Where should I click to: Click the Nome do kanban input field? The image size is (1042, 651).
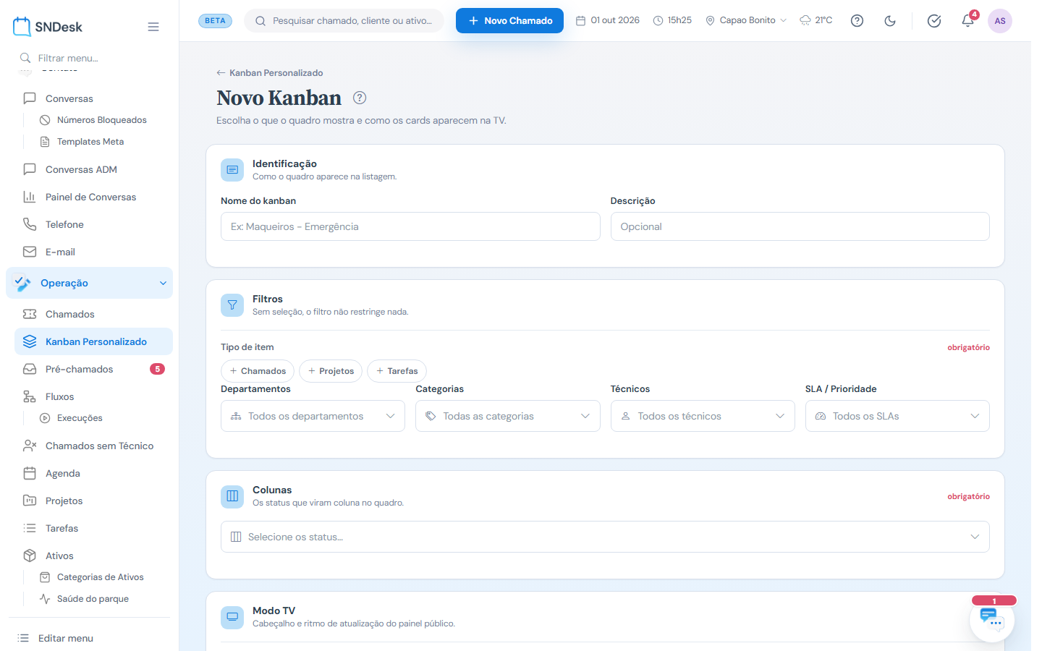pos(410,226)
